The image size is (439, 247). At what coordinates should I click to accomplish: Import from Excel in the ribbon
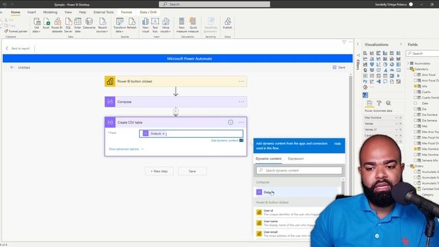pos(46,24)
